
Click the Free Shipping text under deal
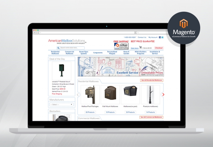(x=57, y=94)
